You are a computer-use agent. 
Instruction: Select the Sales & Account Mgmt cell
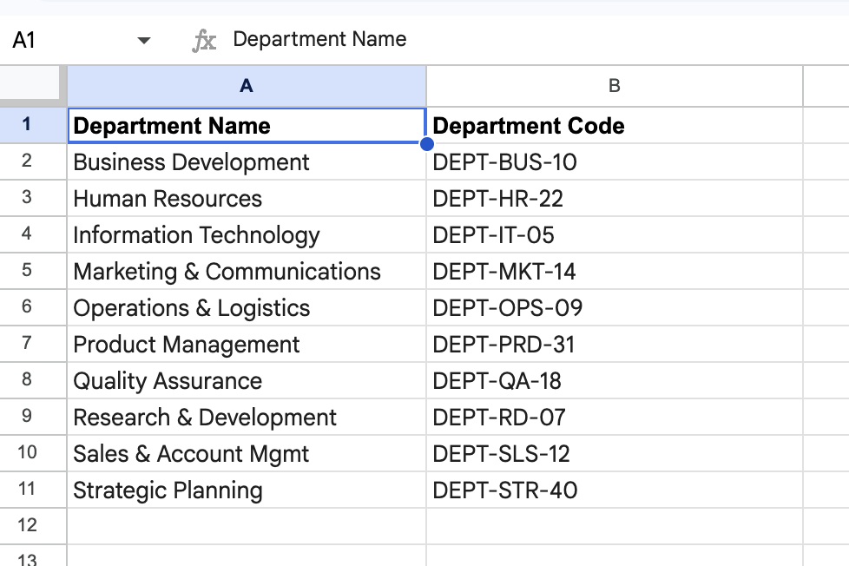coord(191,454)
